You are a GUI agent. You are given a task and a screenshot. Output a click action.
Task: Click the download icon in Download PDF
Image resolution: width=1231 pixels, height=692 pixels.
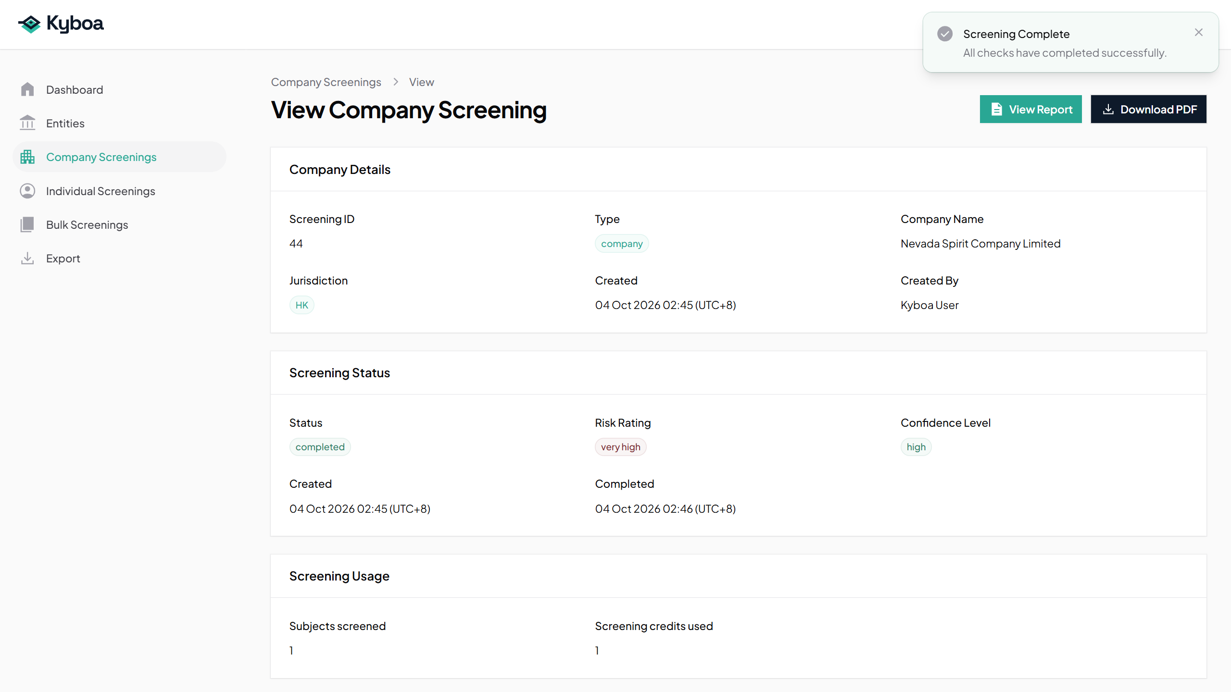click(1108, 109)
